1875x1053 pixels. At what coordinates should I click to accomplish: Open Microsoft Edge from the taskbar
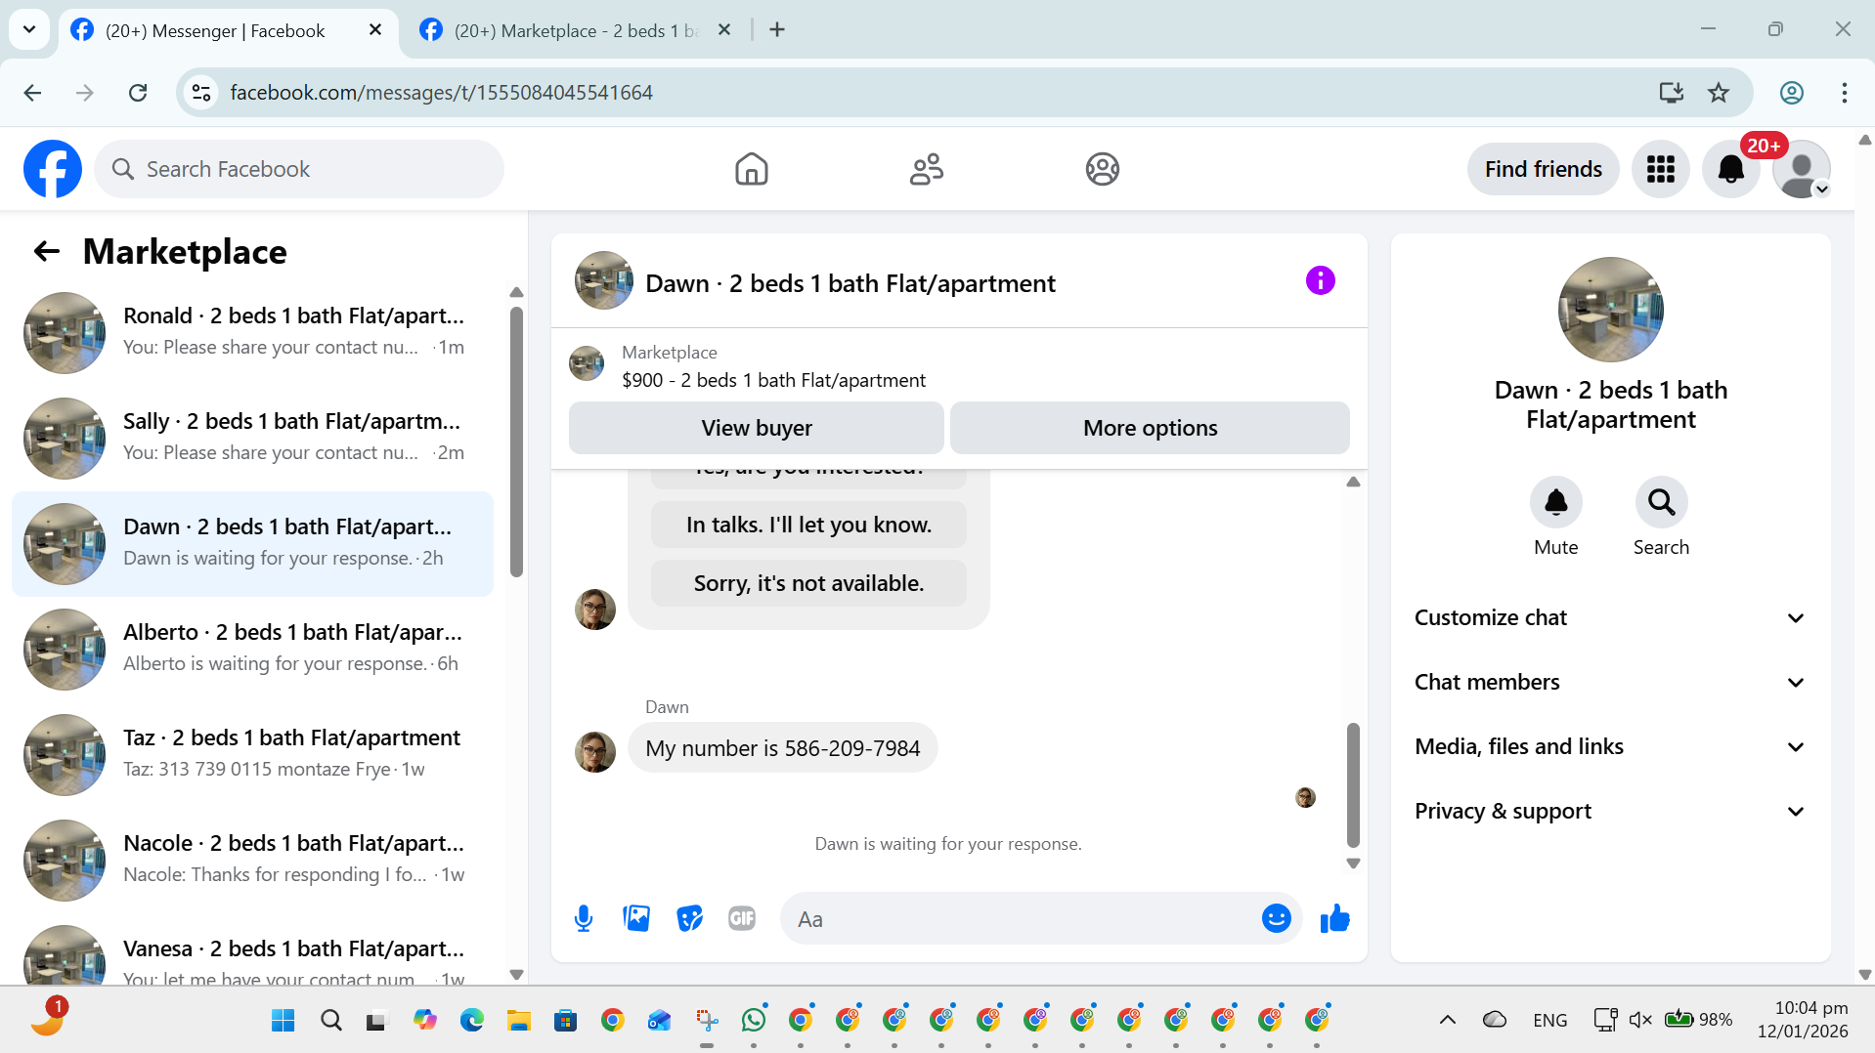(x=472, y=1020)
